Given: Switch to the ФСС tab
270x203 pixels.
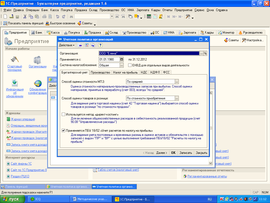Looking at the screenshot, I should tap(166, 72).
